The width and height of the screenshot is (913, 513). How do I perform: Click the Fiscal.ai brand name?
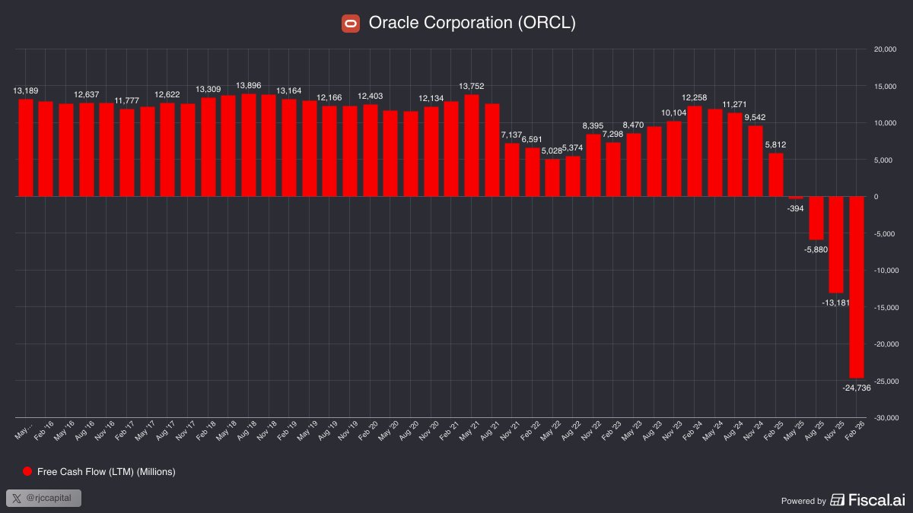coord(876,500)
